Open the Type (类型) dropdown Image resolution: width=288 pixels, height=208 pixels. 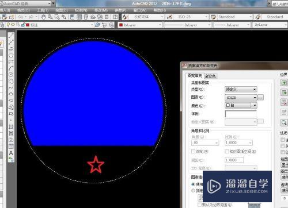click(241, 89)
